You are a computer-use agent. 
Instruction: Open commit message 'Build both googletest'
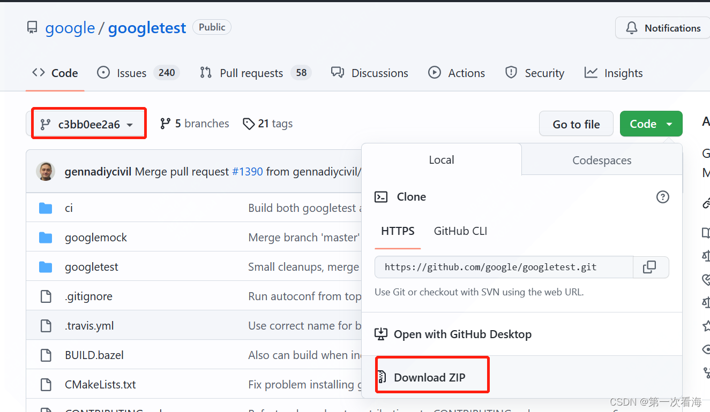(x=304, y=208)
